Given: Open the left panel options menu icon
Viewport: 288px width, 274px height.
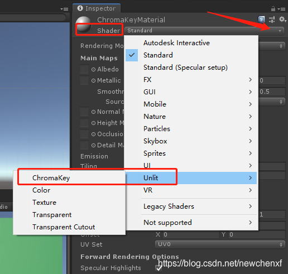Looking at the screenshot, I should 64,9.
